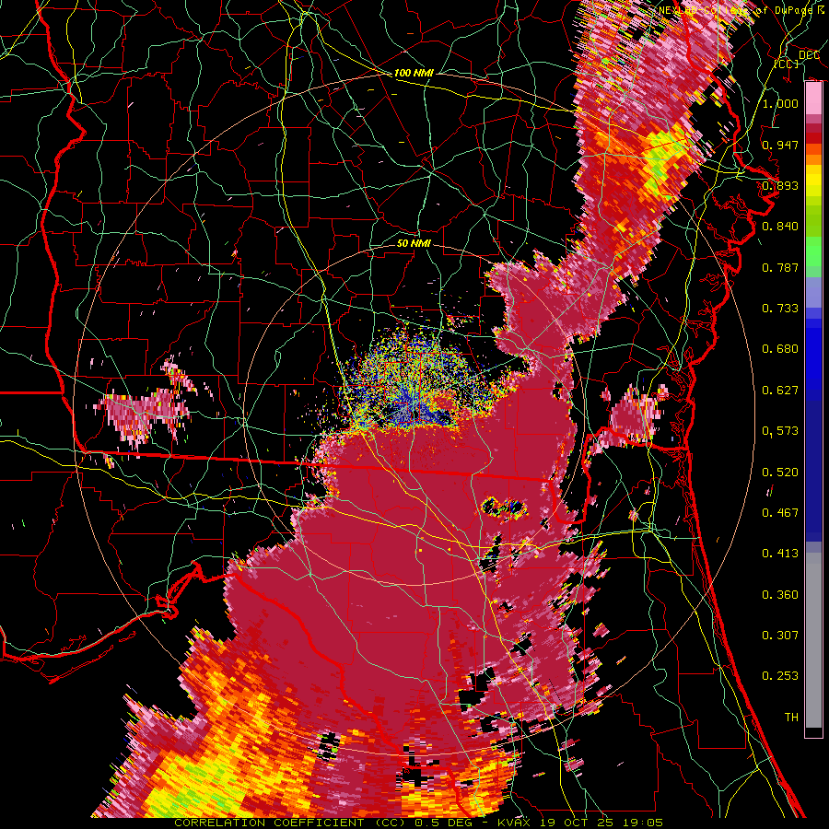Click the gray segment of the color scale
The height and width of the screenshot is (829, 829).
coord(813,640)
